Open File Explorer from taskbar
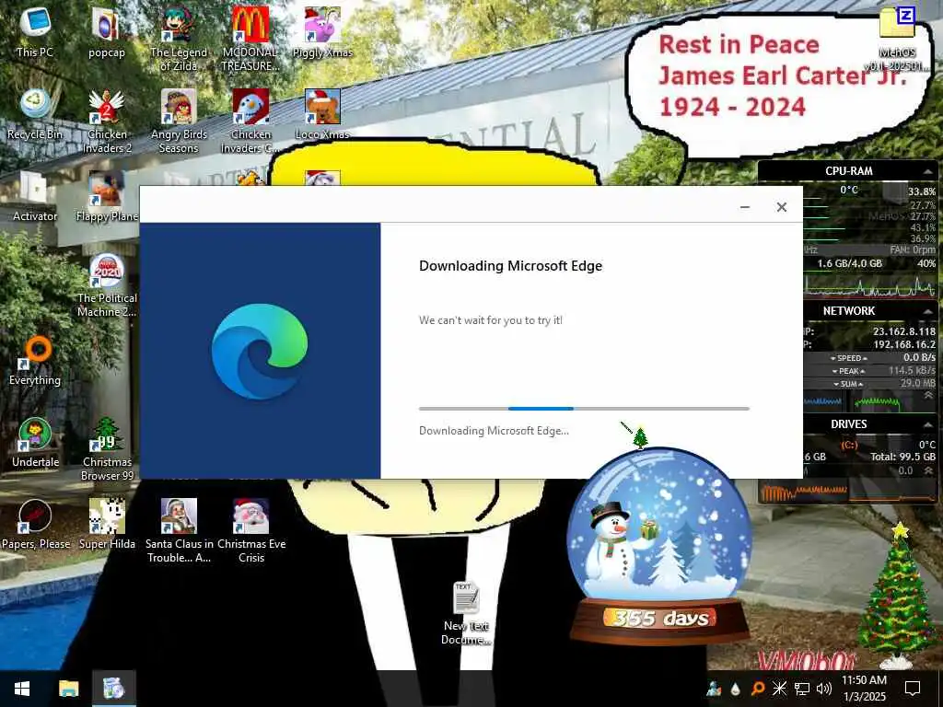943x707 pixels. 68,689
